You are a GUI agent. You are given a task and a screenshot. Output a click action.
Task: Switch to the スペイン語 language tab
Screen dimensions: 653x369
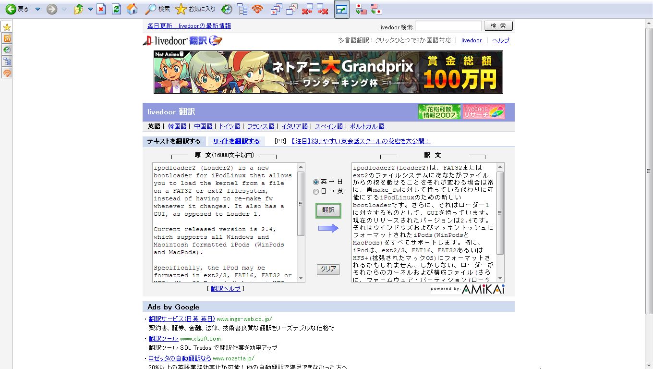(329, 126)
